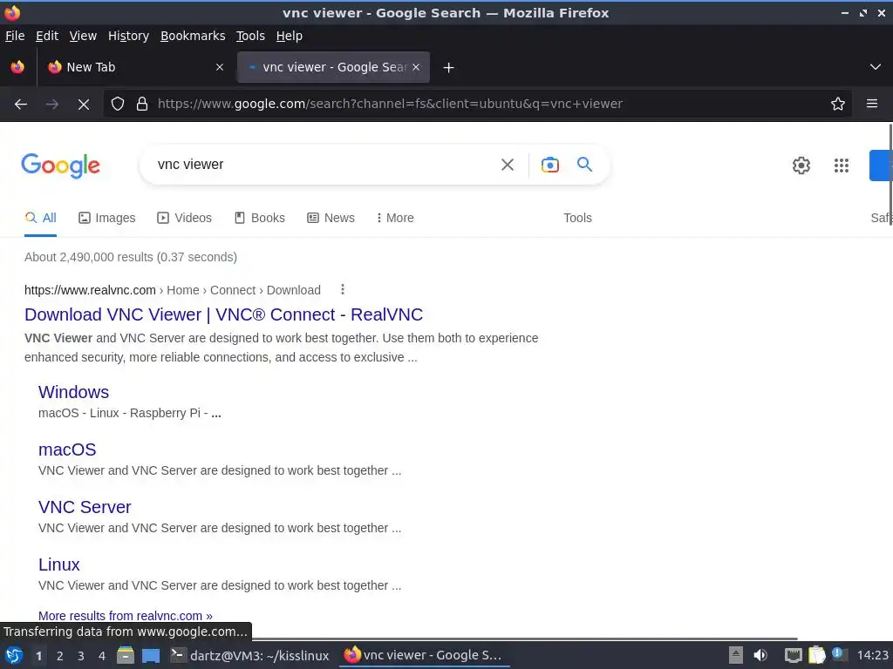Open the VNC Server sitelink

point(85,507)
